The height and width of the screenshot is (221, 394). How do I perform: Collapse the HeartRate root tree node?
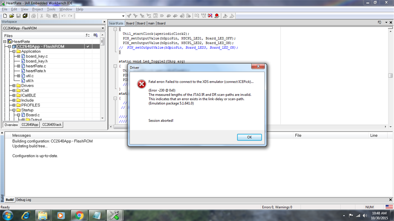5,42
